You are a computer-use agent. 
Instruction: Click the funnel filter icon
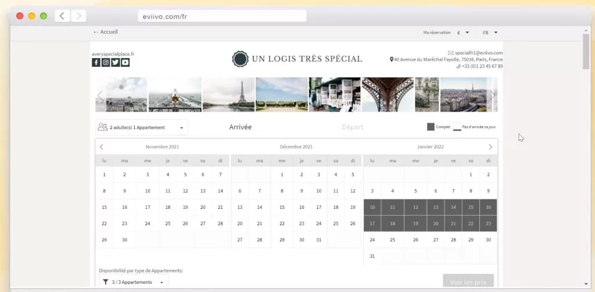tap(106, 282)
